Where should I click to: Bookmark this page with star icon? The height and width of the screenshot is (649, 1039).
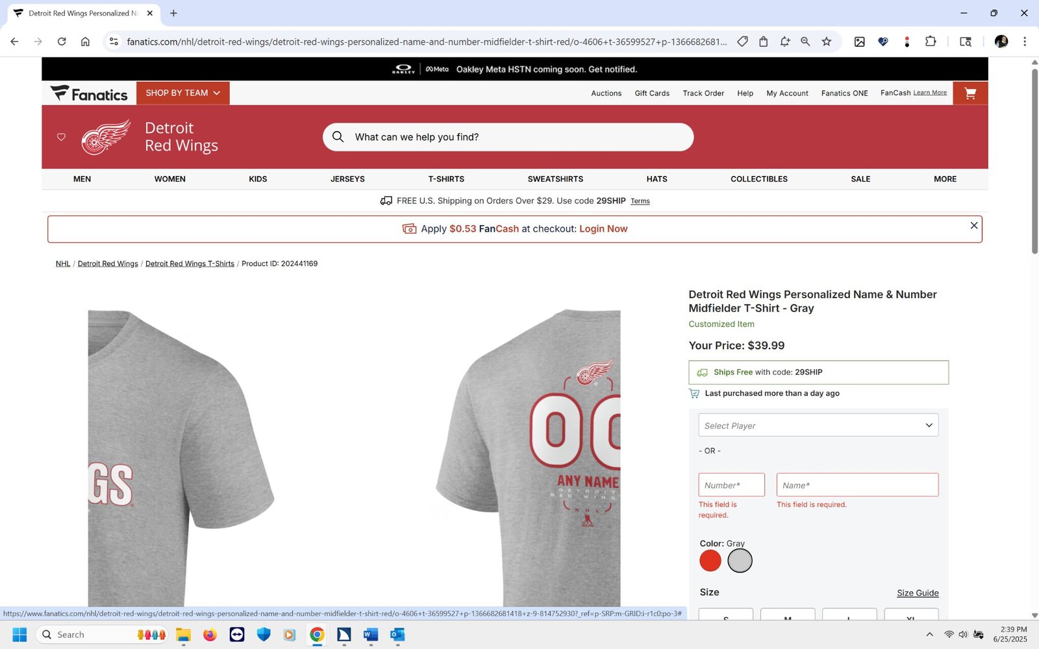[827, 42]
